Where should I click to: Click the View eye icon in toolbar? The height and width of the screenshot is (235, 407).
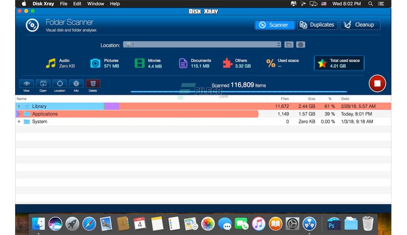click(26, 84)
